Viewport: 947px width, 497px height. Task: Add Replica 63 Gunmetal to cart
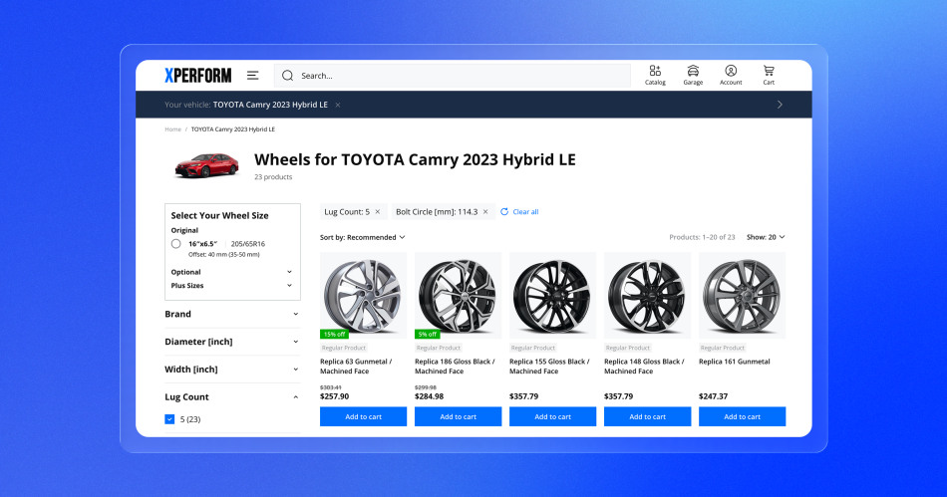tap(363, 416)
